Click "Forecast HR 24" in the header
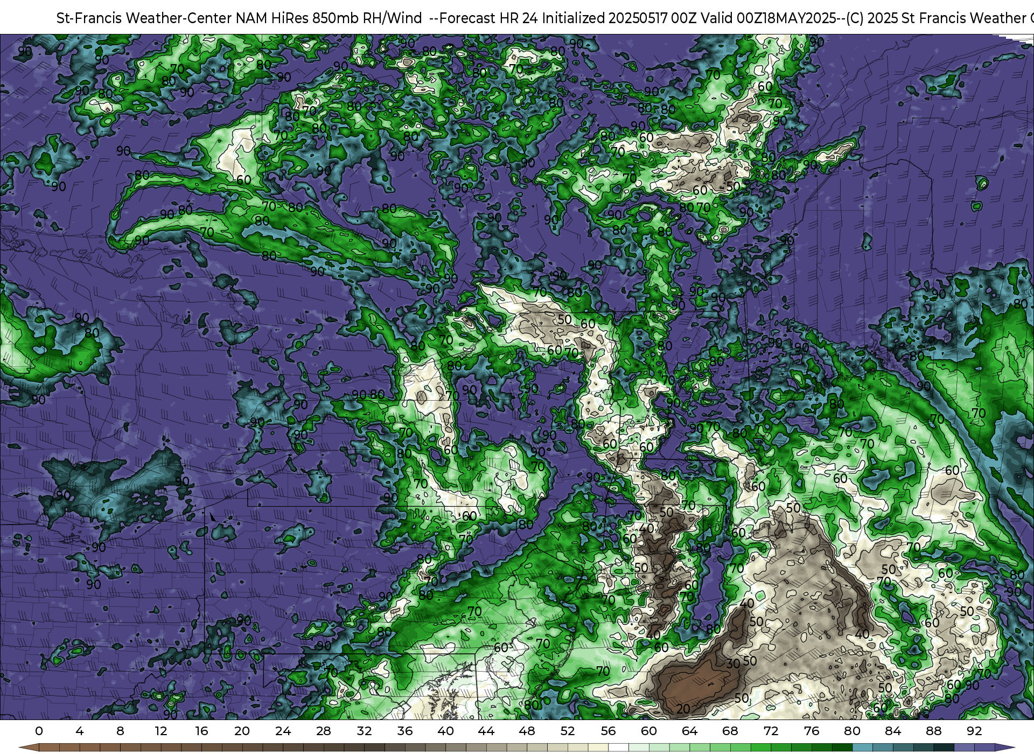Screen dimensions: 1034x754 [x=488, y=18]
